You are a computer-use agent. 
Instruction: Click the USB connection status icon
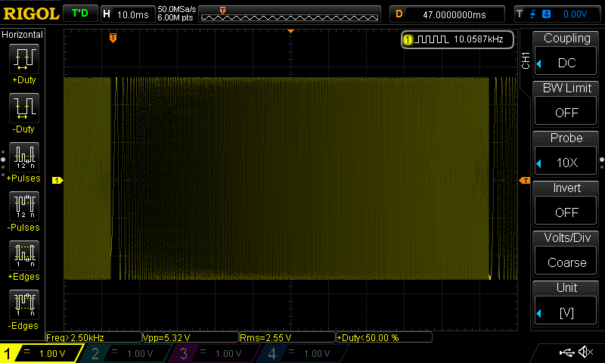tap(566, 352)
